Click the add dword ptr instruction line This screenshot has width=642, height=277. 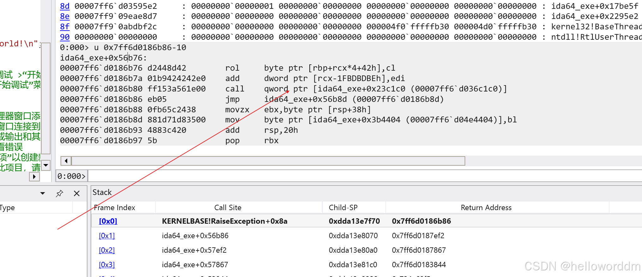232,78
